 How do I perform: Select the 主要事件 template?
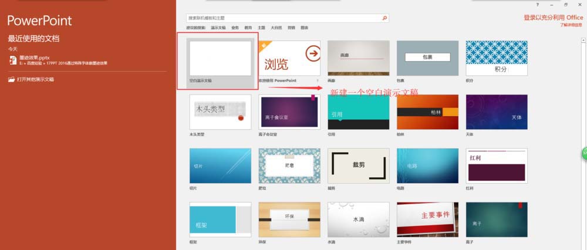[427, 219]
